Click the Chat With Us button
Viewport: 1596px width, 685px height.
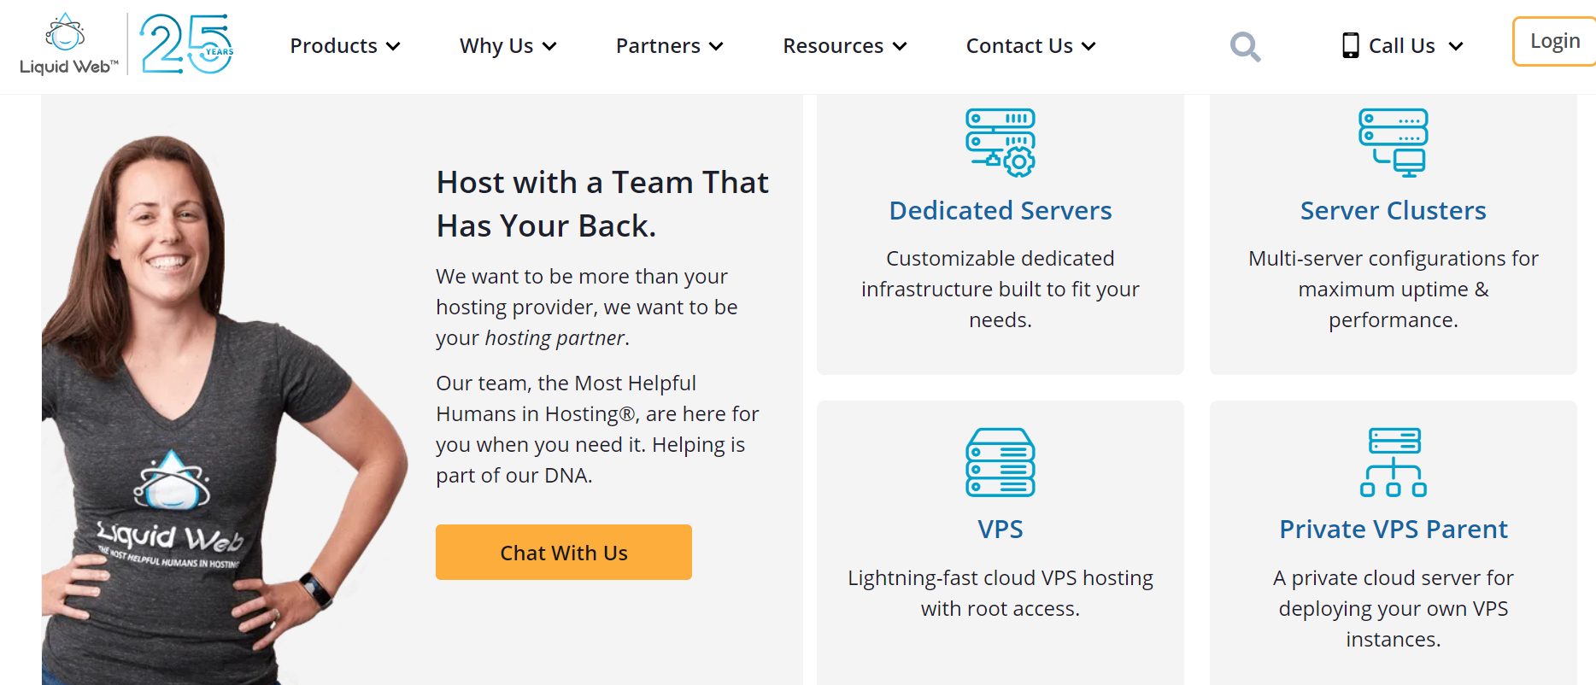[564, 553]
